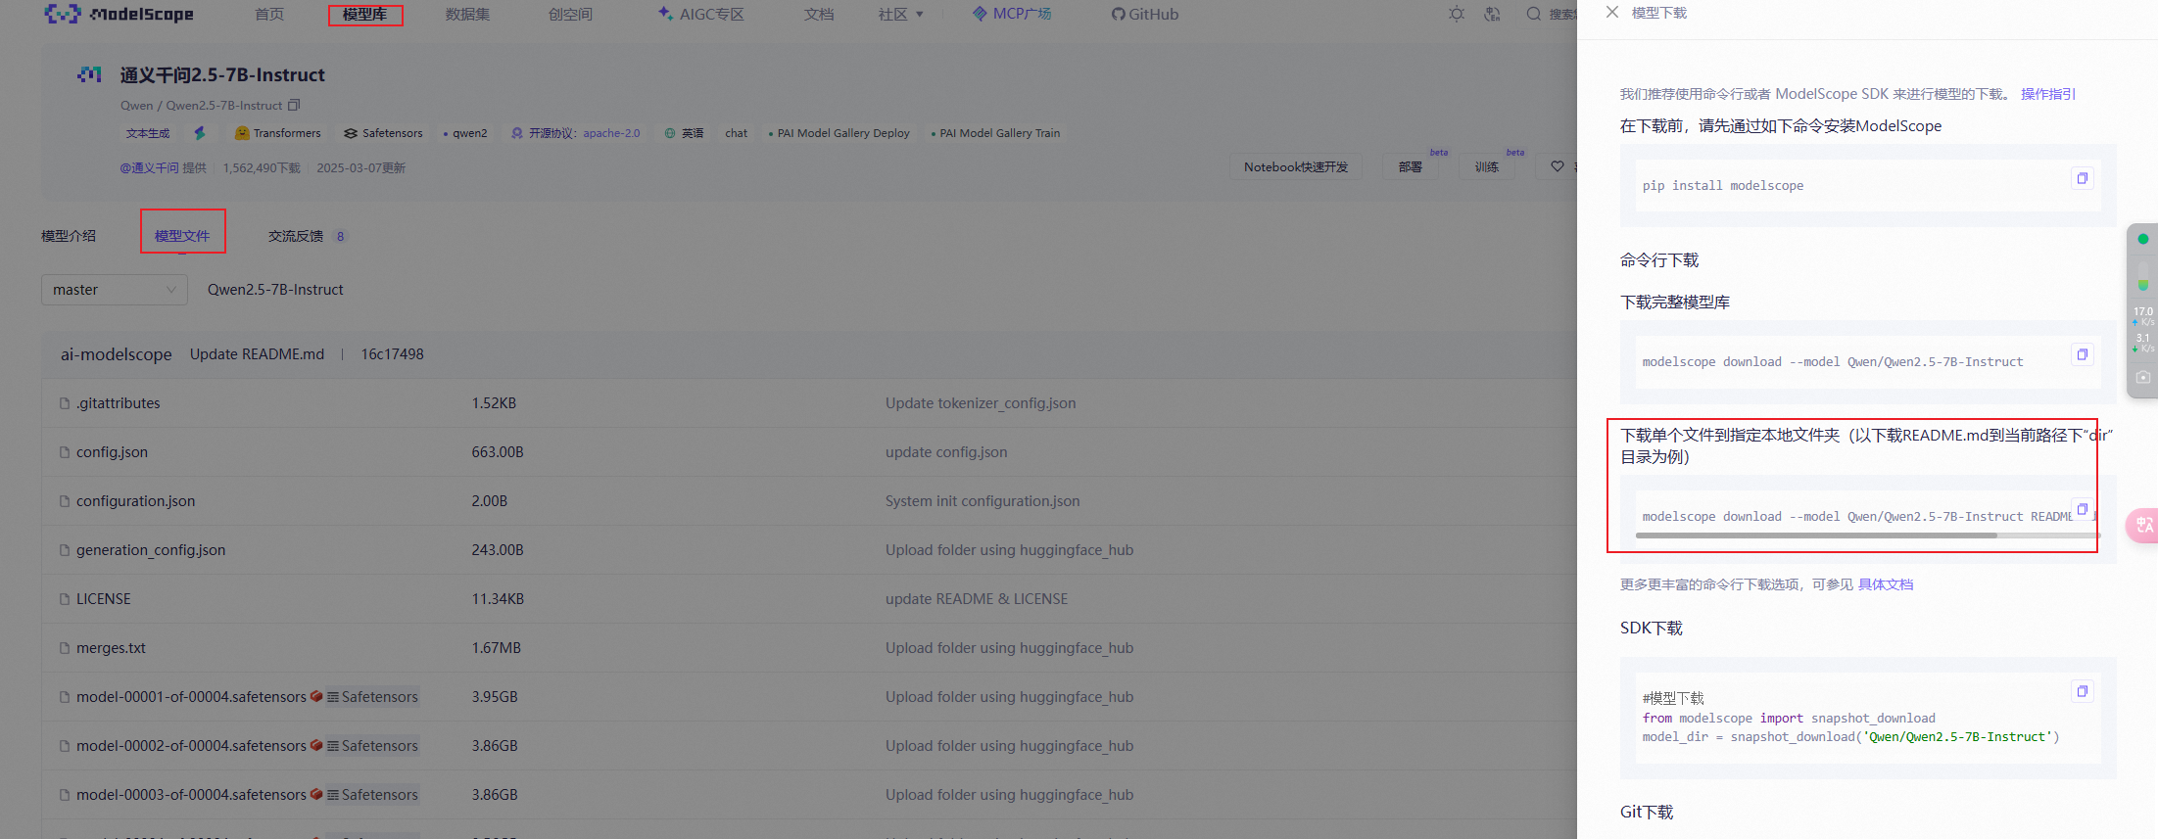Open the 具体文档 link
This screenshot has height=839, width=2158.
coord(1886,584)
